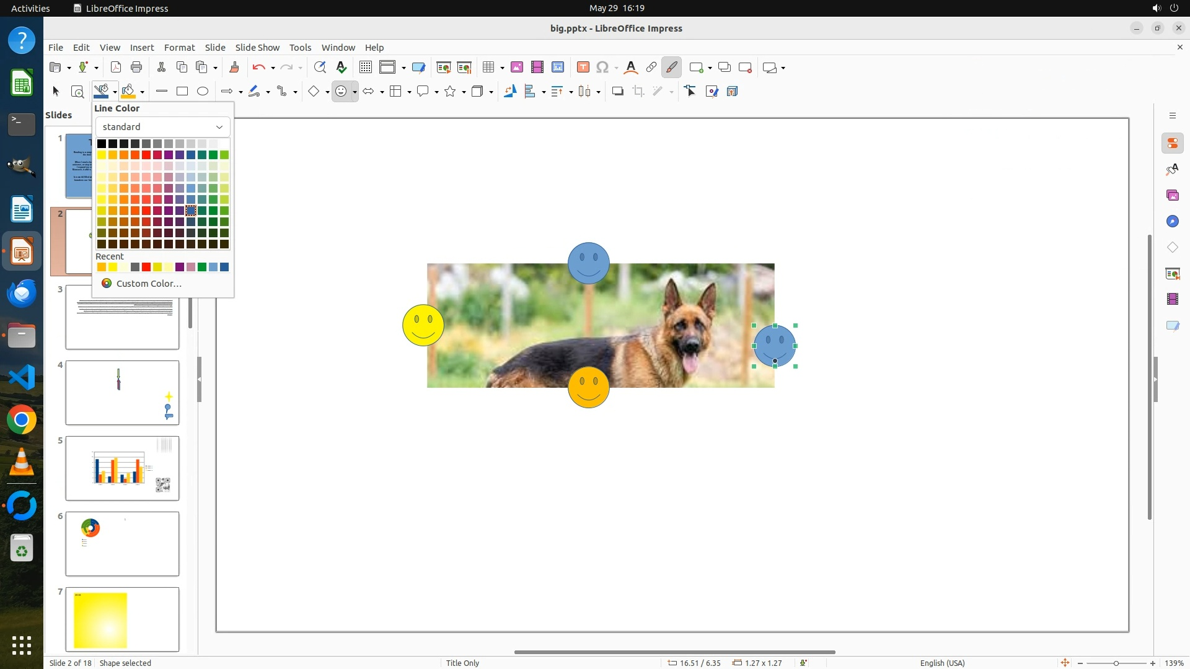Toggle the Shadow button in toolbar

[617, 92]
